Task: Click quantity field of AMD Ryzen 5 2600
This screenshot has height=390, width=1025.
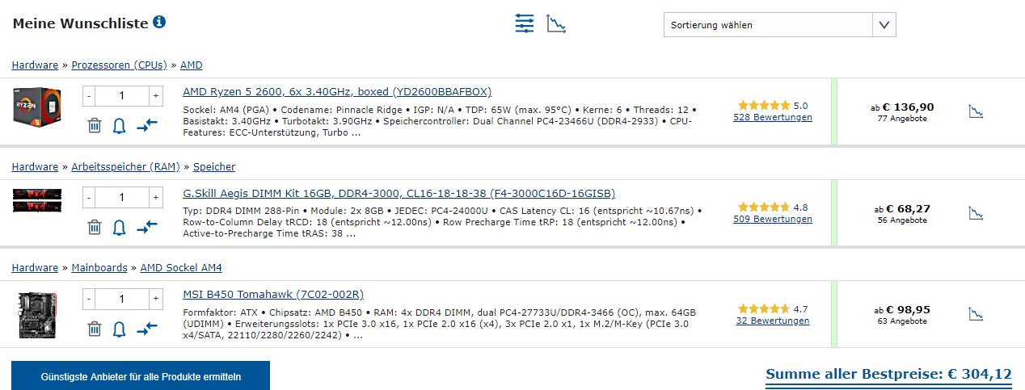Action: (122, 95)
